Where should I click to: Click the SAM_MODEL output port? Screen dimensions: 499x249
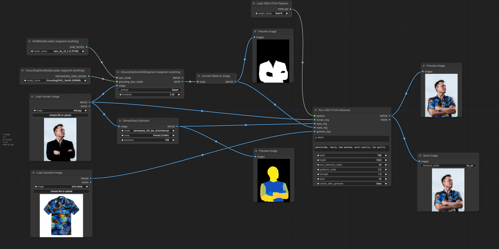pos(87,47)
